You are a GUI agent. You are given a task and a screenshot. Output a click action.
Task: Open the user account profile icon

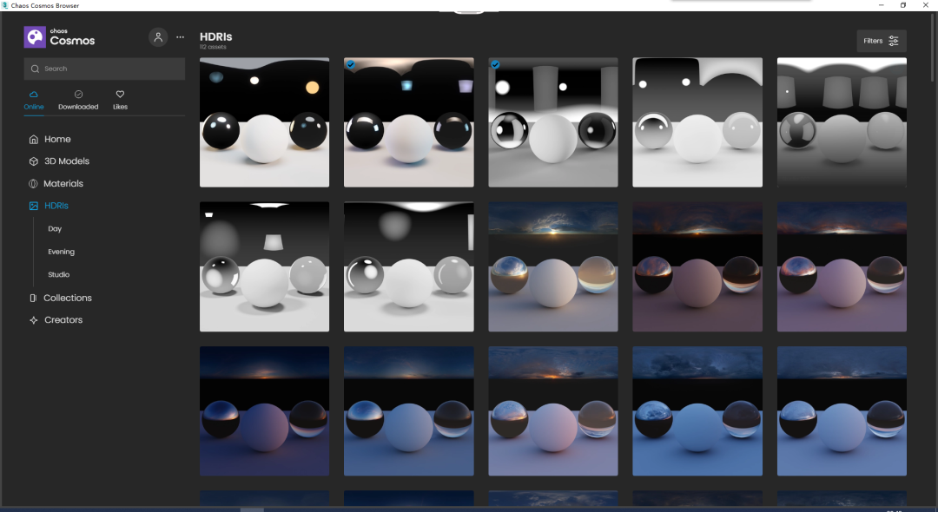pos(158,37)
